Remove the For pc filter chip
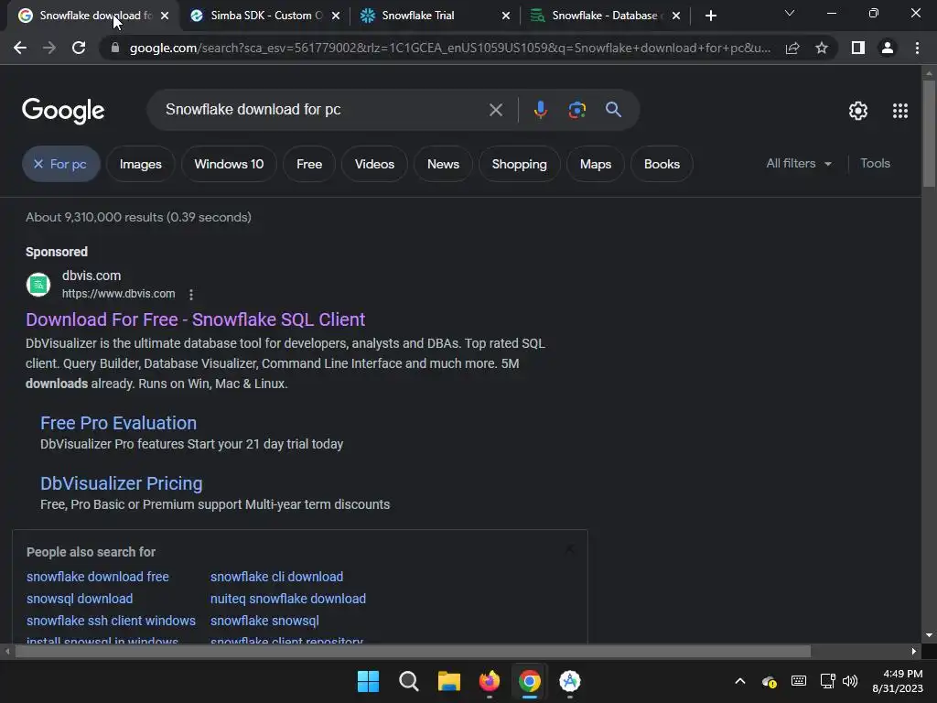937x703 pixels. [38, 164]
